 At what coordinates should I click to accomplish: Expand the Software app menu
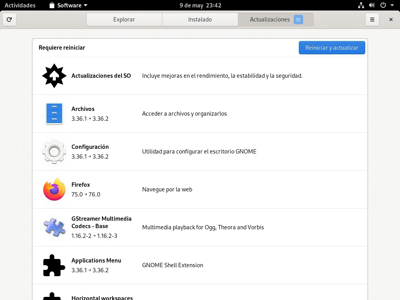(x=68, y=5)
